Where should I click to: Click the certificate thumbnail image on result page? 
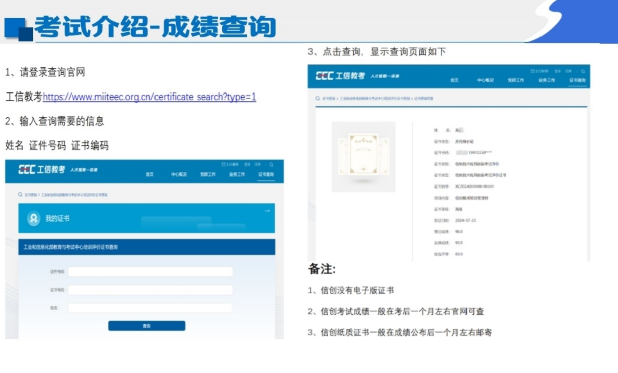[x=363, y=156]
